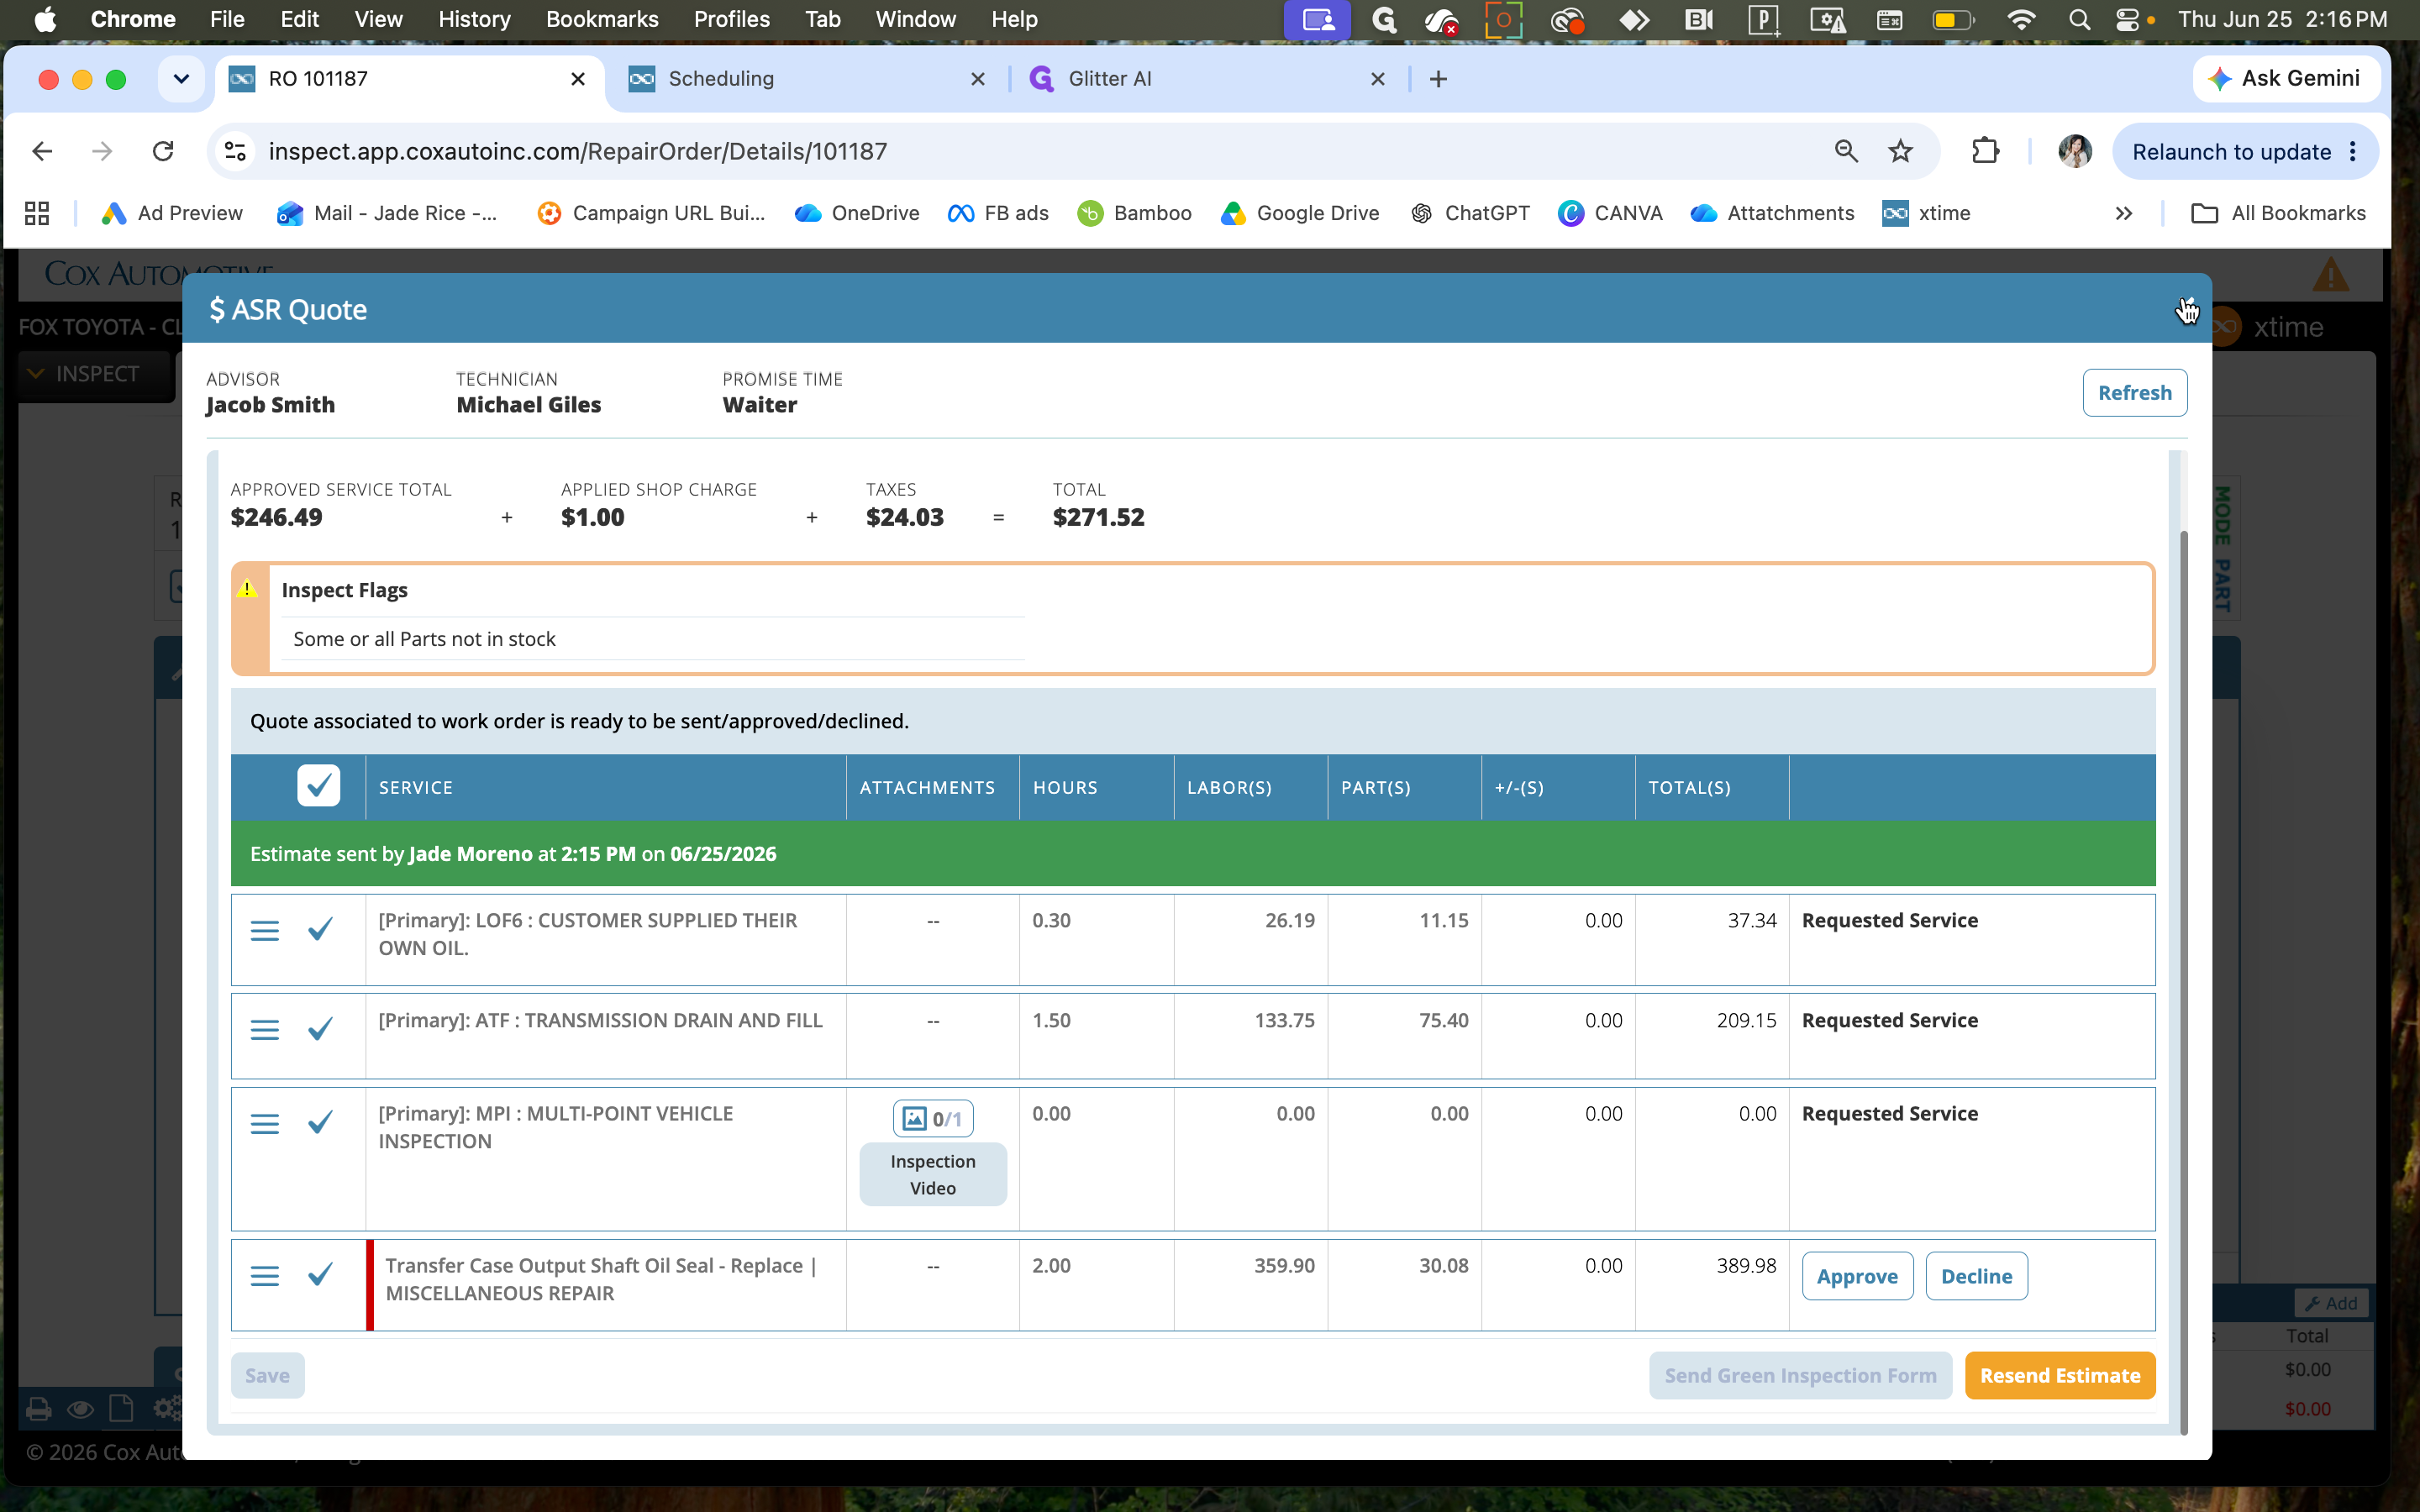This screenshot has height=1512, width=2420.
Task: Open the History menu
Action: 474,19
